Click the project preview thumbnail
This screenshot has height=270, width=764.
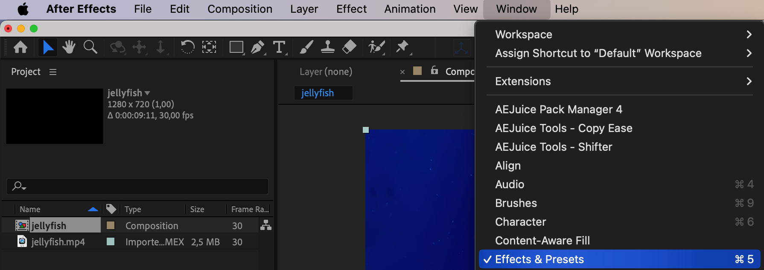click(55, 116)
